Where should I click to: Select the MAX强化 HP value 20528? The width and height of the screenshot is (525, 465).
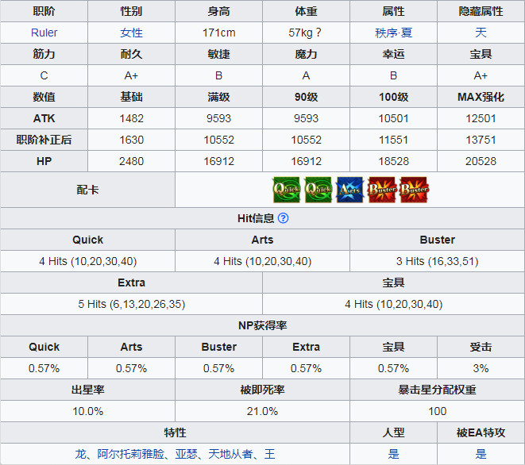(x=481, y=161)
